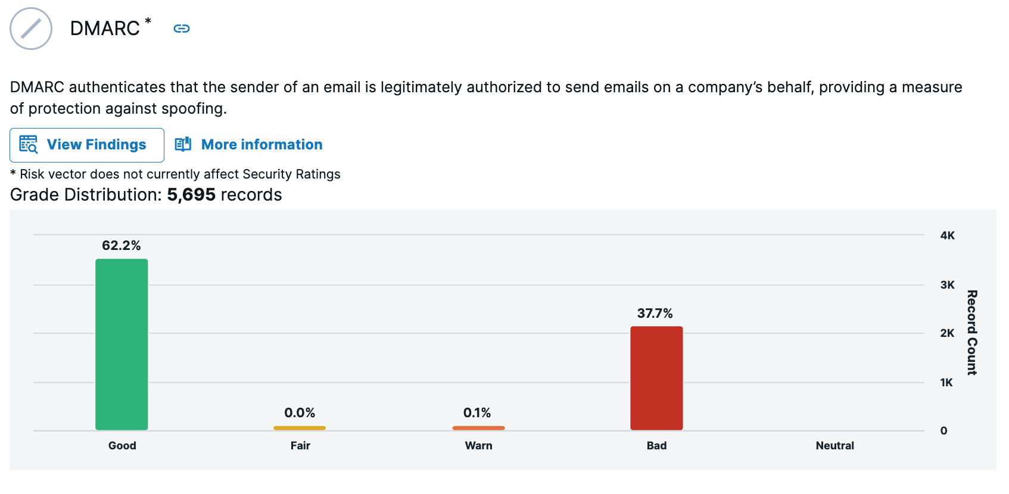Viewport: 1009px width, 494px height.
Task: Click the 62.2% percentage label
Action: click(x=122, y=246)
